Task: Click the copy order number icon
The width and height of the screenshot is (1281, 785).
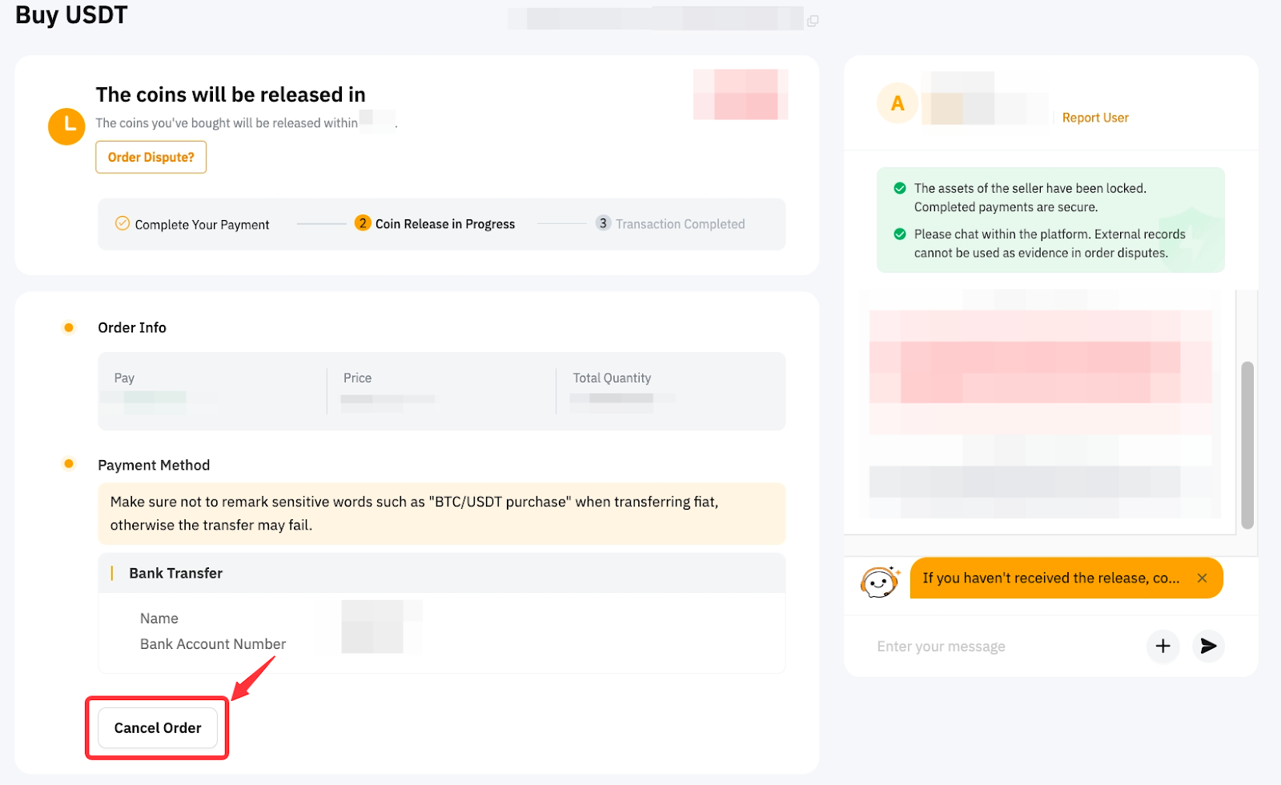Action: click(x=813, y=21)
